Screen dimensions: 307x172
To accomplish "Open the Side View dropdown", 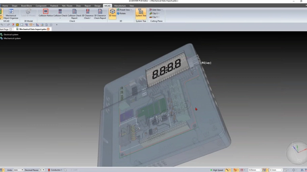I will [x=156, y=10].
